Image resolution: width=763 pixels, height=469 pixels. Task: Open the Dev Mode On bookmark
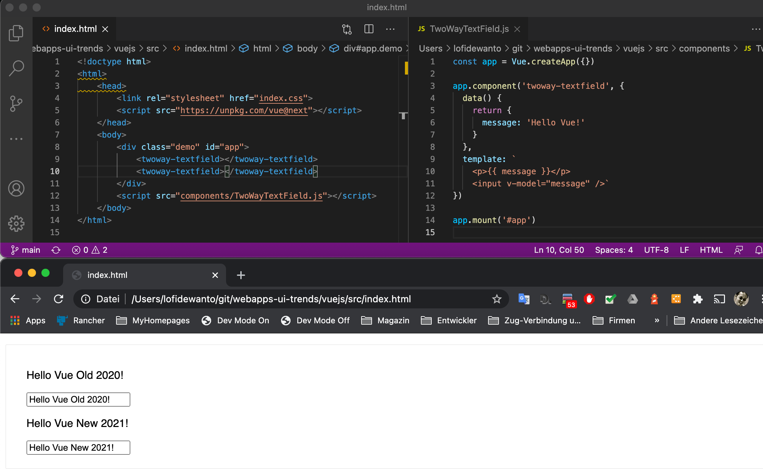tap(235, 320)
